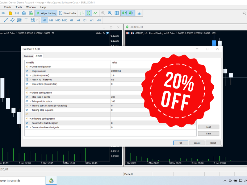Select the H4 timeframe
Screen dimensions: 247x185
coord(78,20)
